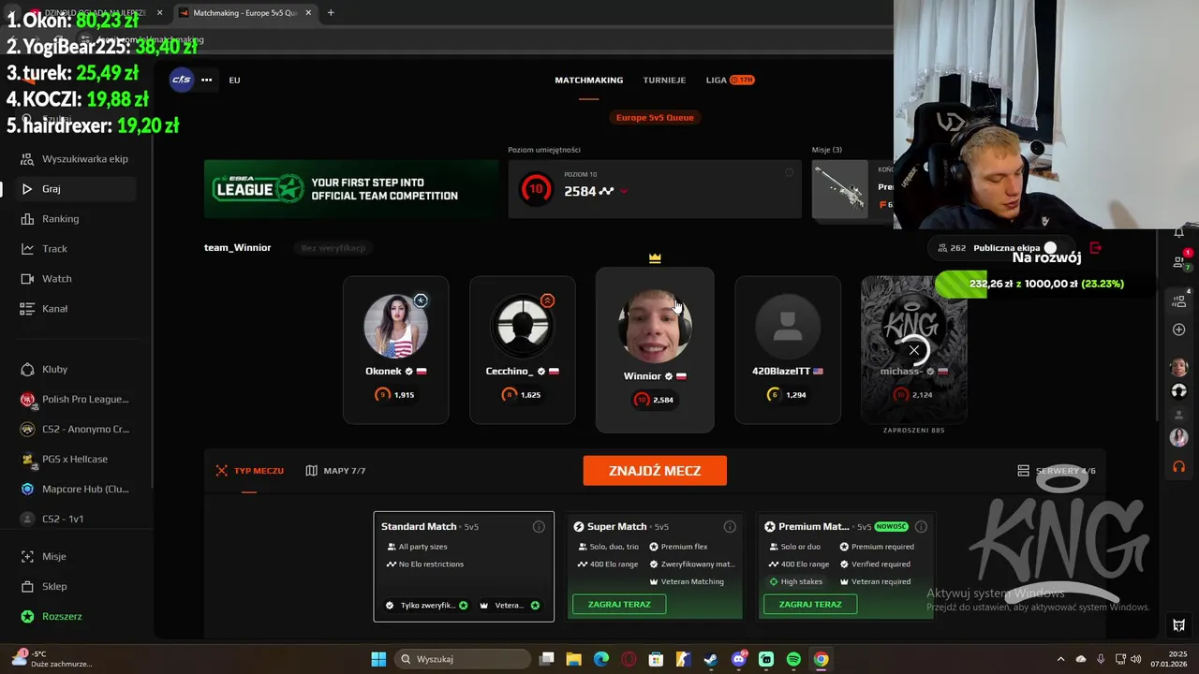Image resolution: width=1199 pixels, height=674 pixels.
Task: Show hidden system tray icons
Action: click(x=1061, y=659)
